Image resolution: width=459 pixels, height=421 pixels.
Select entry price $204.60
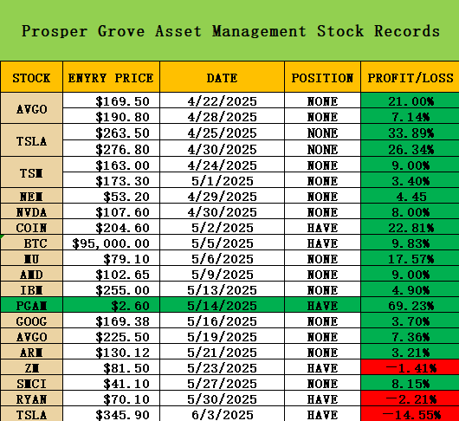point(111,227)
